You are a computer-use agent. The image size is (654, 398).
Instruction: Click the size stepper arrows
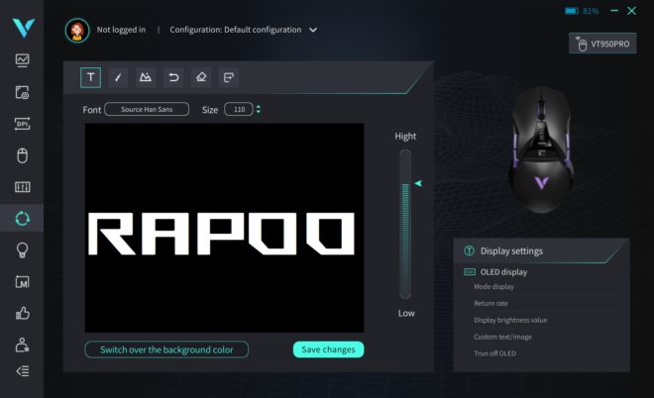pyautogui.click(x=259, y=109)
